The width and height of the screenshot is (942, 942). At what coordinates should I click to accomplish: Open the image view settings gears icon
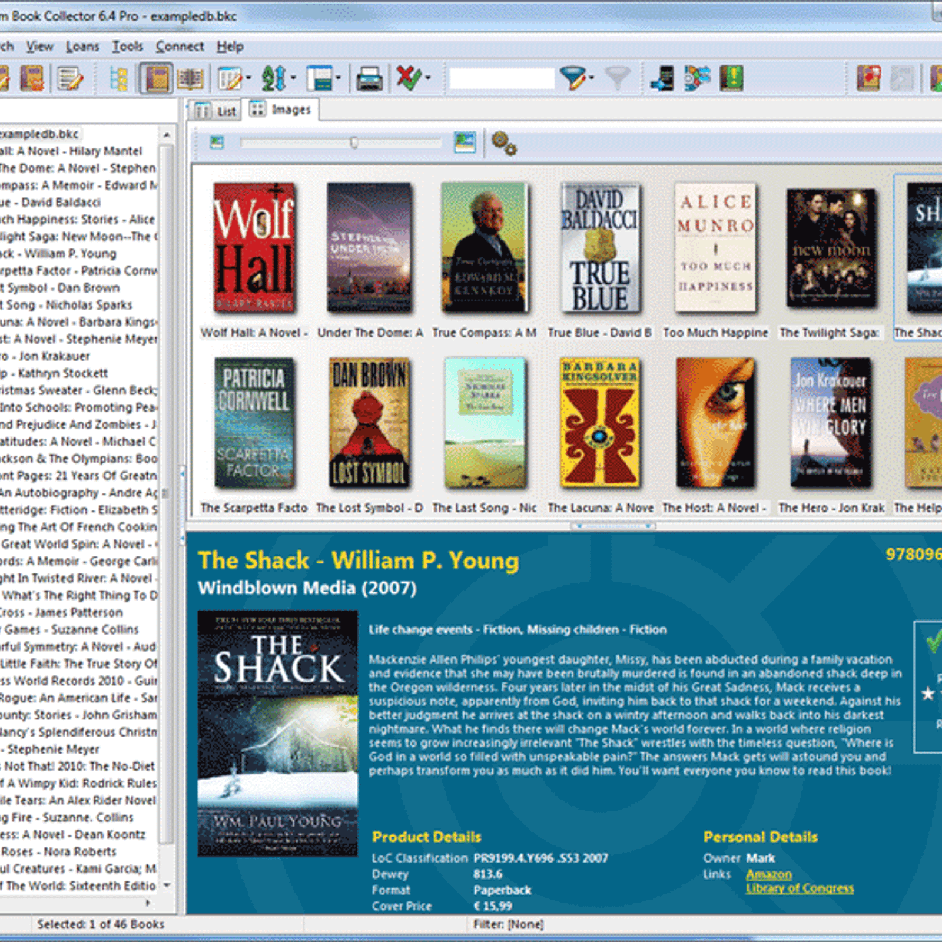504,144
